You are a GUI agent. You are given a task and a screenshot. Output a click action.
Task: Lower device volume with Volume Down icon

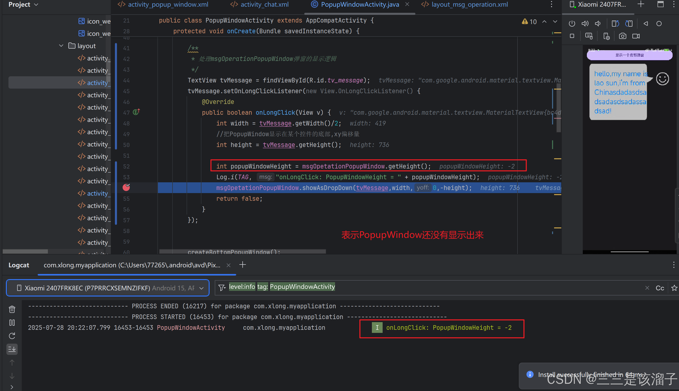point(598,24)
